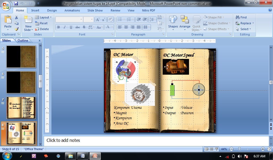Align text right
273x160 pixels.
point(132,27)
